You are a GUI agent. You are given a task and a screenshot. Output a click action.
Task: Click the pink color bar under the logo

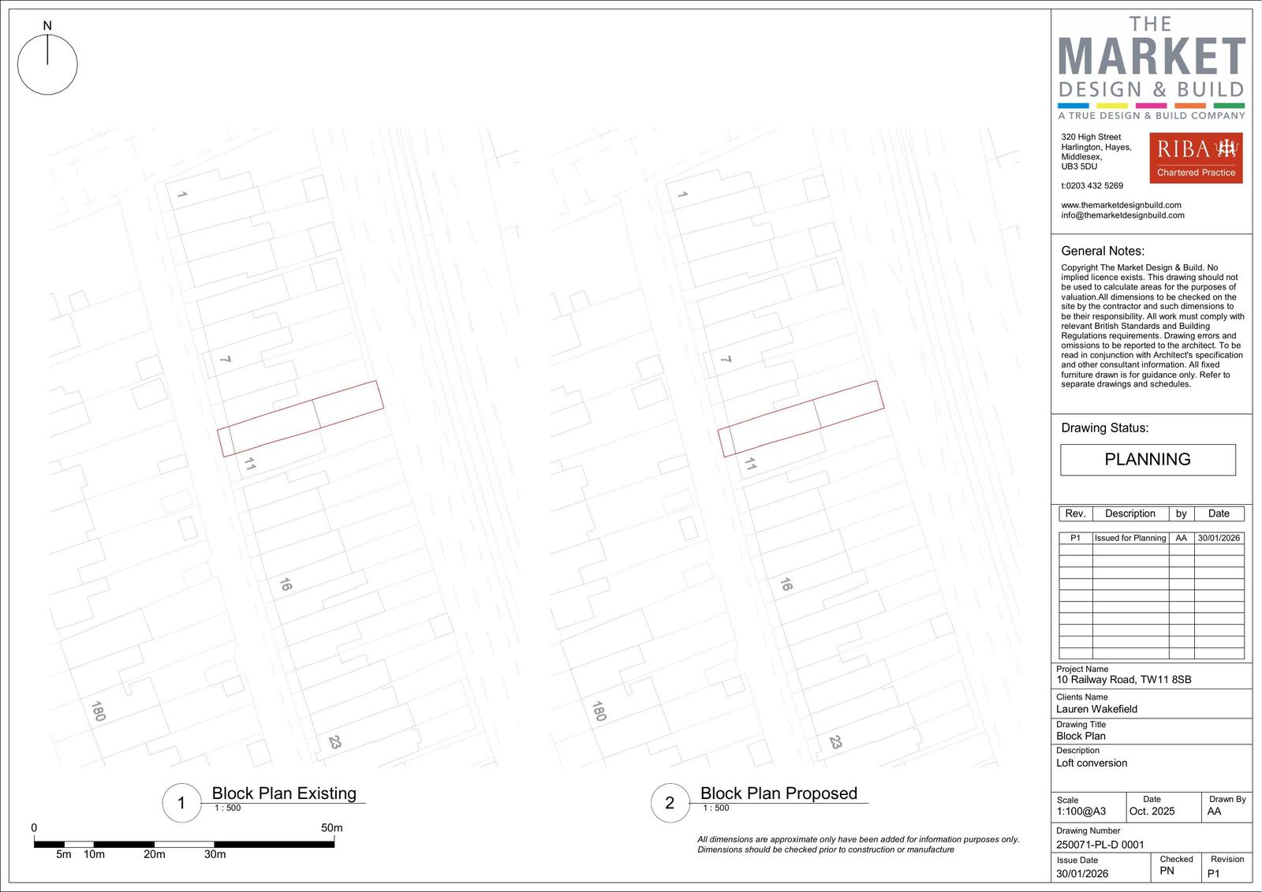(x=1151, y=106)
